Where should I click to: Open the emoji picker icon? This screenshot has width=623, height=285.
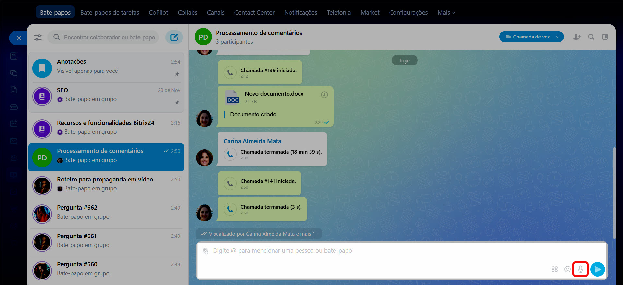point(567,269)
